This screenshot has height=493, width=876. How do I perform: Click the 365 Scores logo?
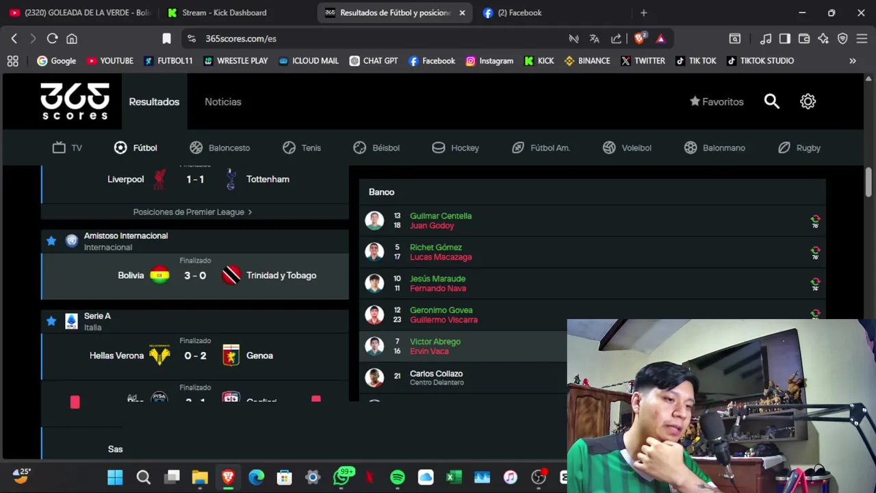[75, 101]
